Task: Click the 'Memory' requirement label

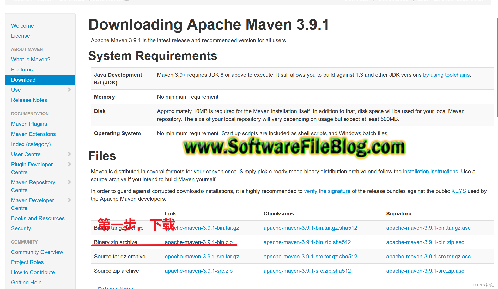Action: (x=104, y=97)
